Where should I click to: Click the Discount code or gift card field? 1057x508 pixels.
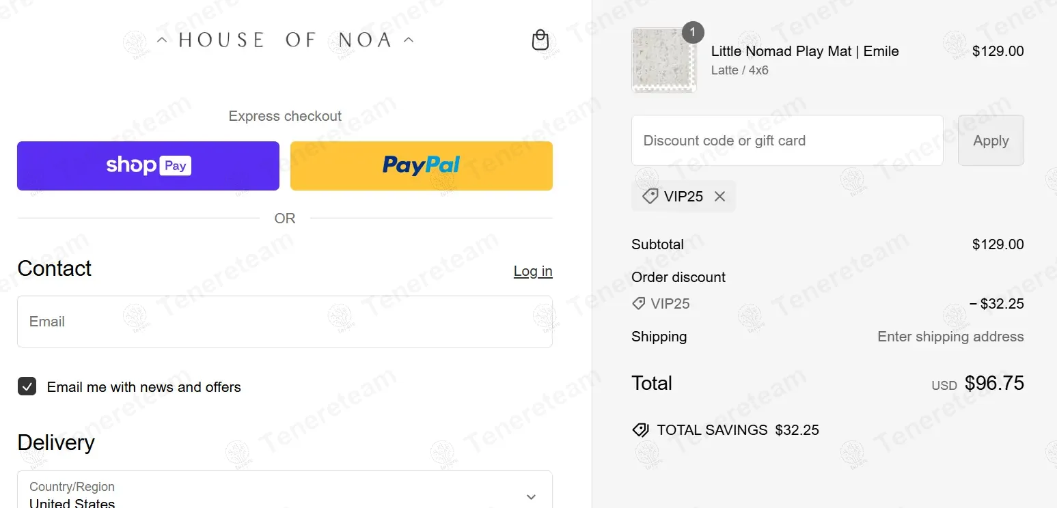(x=786, y=141)
